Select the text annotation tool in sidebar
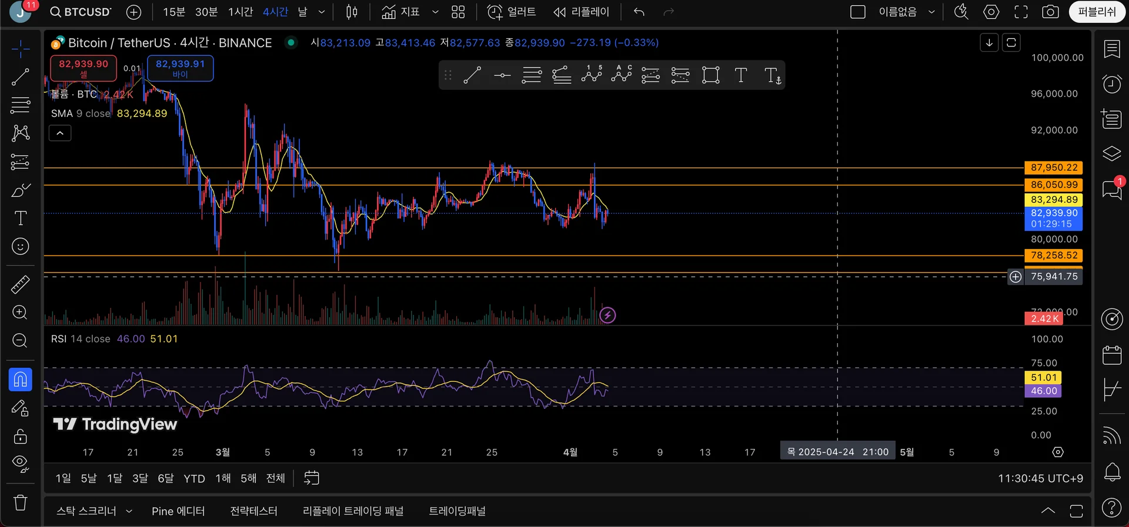The width and height of the screenshot is (1129, 527). [21, 218]
